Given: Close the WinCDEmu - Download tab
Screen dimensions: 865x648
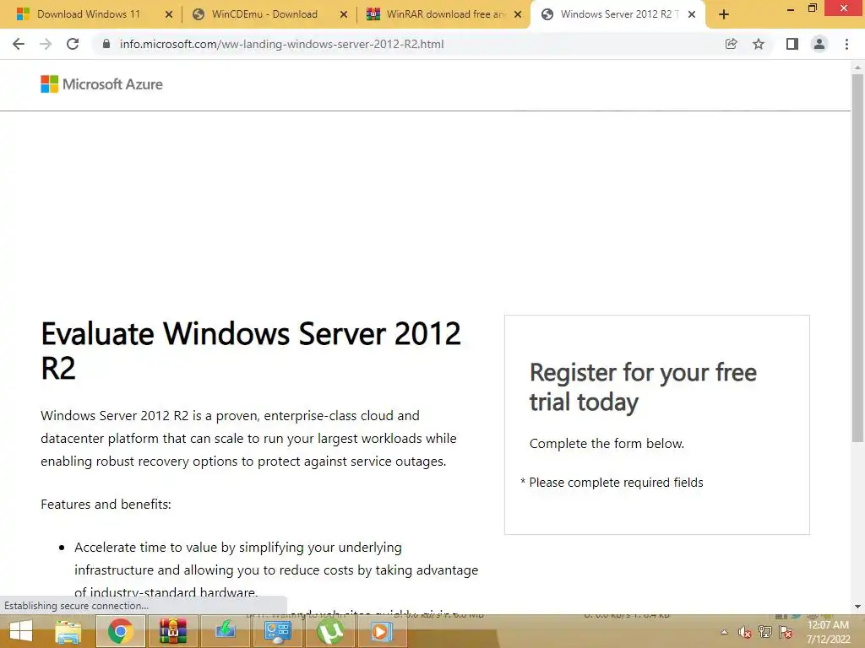Looking at the screenshot, I should click(x=344, y=14).
